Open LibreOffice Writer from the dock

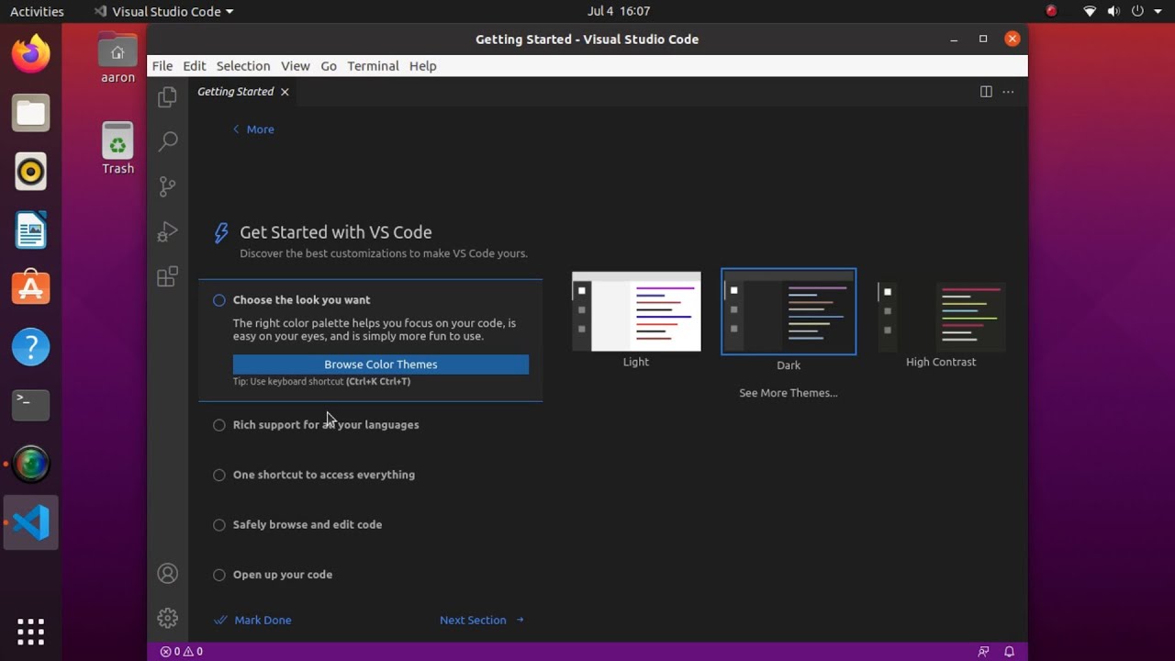pos(30,230)
